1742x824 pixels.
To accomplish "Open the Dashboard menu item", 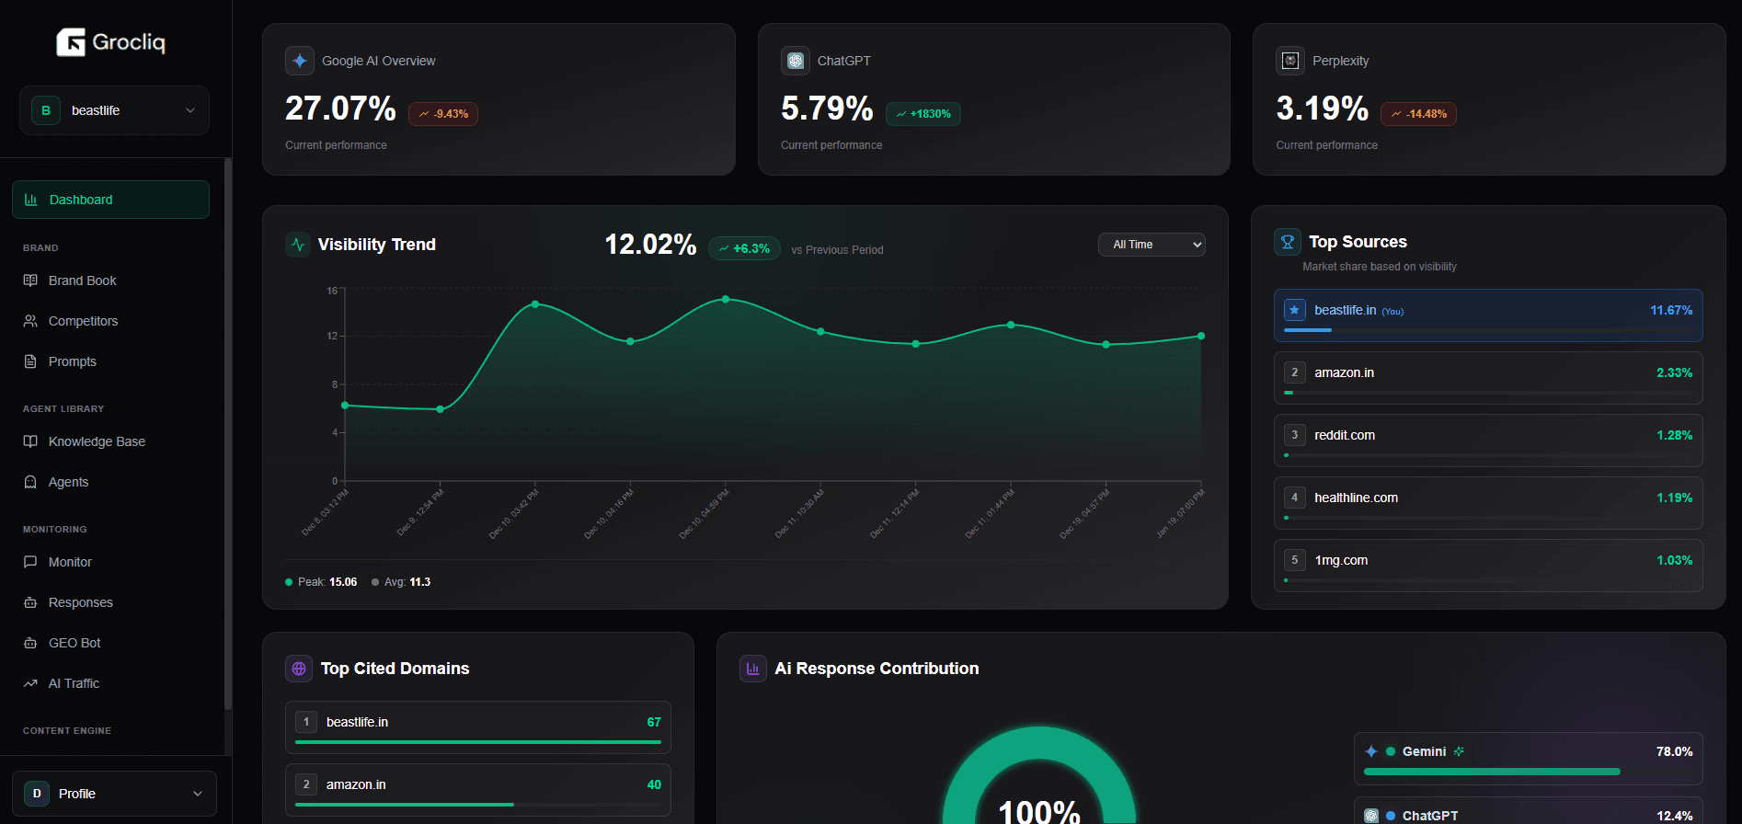I will coord(110,200).
